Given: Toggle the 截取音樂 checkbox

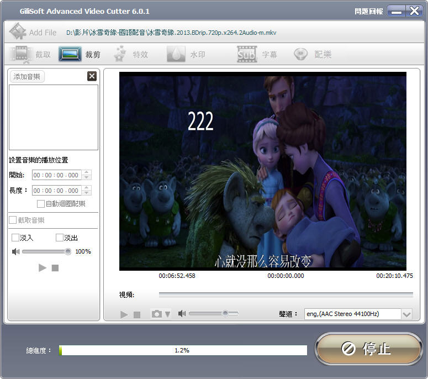Looking at the screenshot, I should [13, 220].
